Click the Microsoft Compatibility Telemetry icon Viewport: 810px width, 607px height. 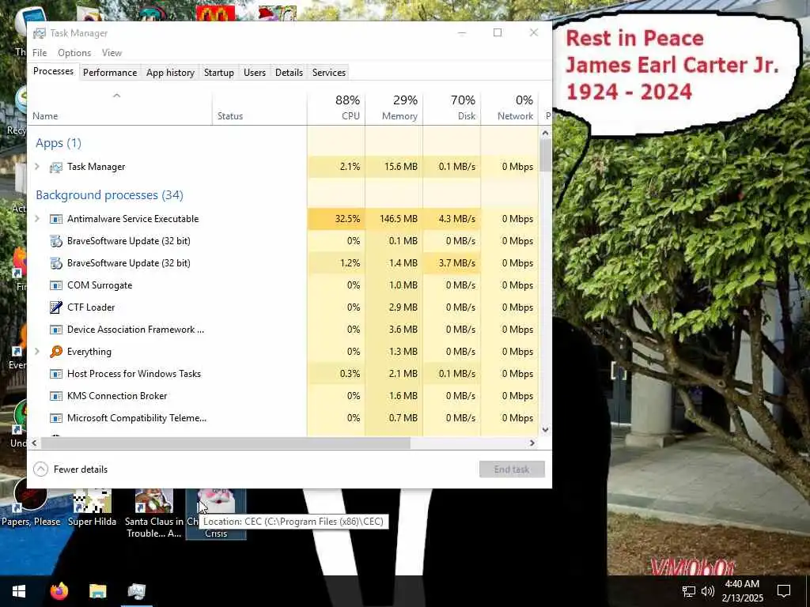tap(56, 418)
